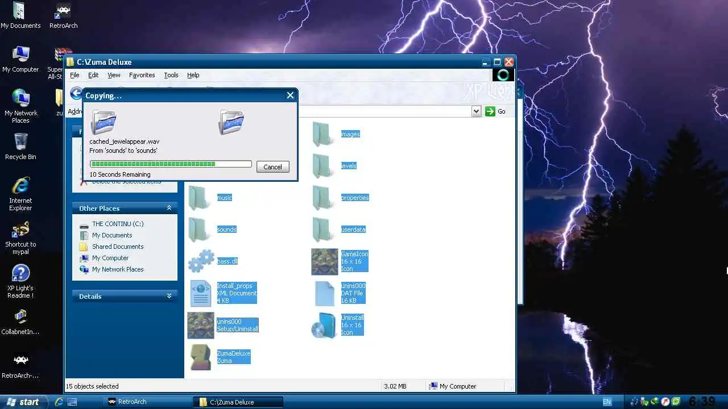Open the View menu
The width and height of the screenshot is (728, 409).
point(114,75)
